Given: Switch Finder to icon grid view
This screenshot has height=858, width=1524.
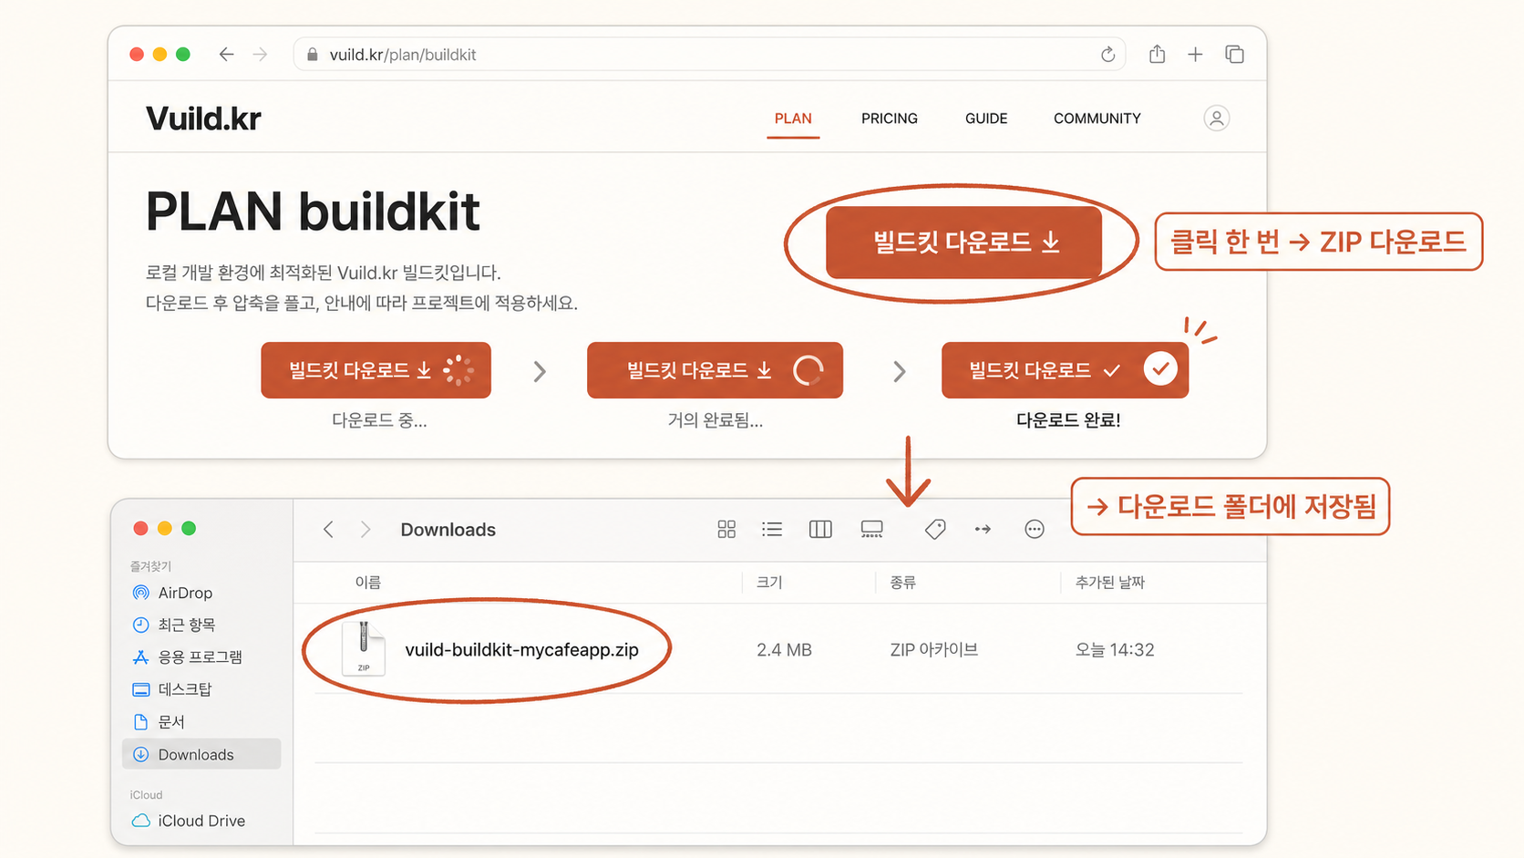Looking at the screenshot, I should (x=726, y=530).
